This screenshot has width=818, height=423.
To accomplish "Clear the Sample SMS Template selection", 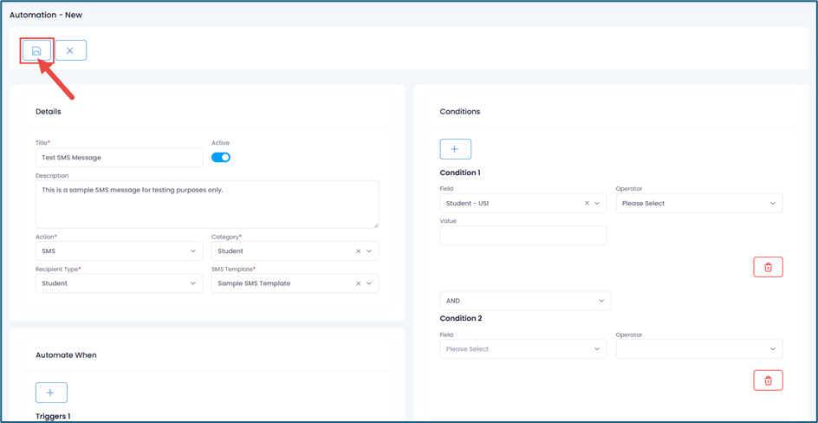I will 358,283.
